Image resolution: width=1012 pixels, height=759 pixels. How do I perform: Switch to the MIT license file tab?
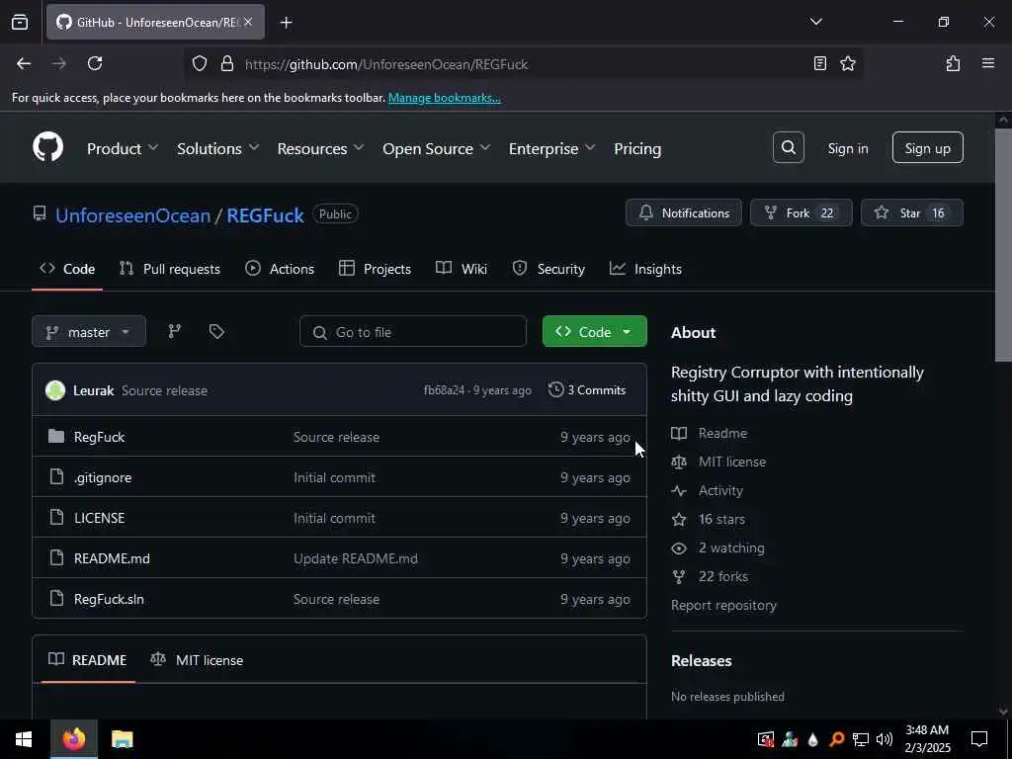tap(197, 659)
